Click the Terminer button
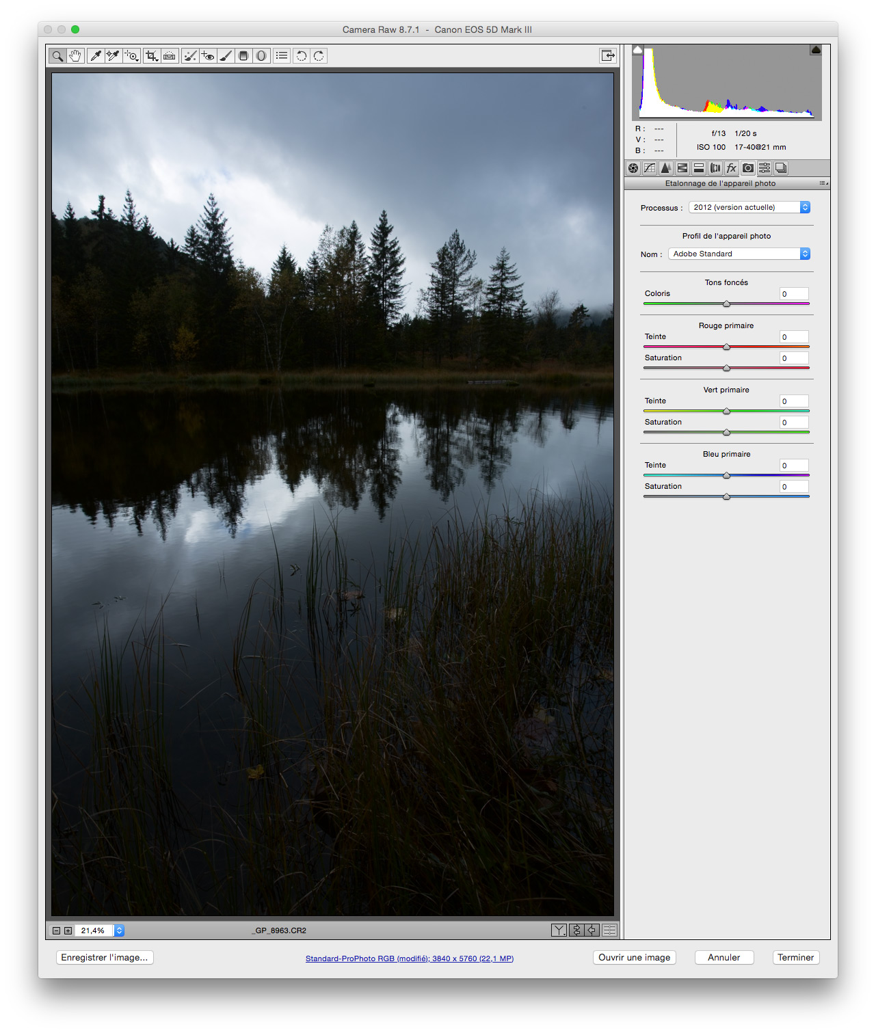Image resolution: width=876 pixels, height=1033 pixels. 796,958
